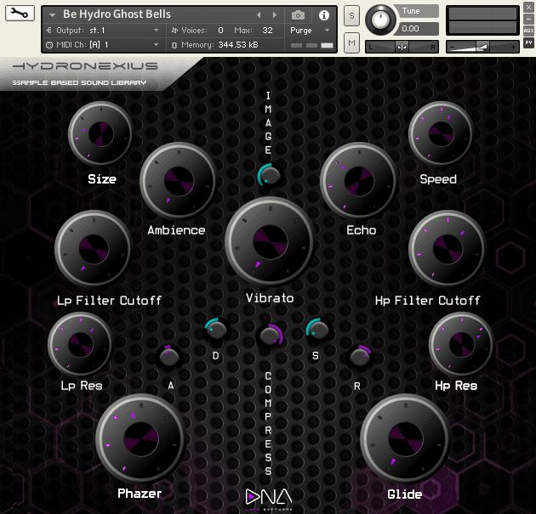
Task: Click the voices note icon
Action: click(174, 31)
